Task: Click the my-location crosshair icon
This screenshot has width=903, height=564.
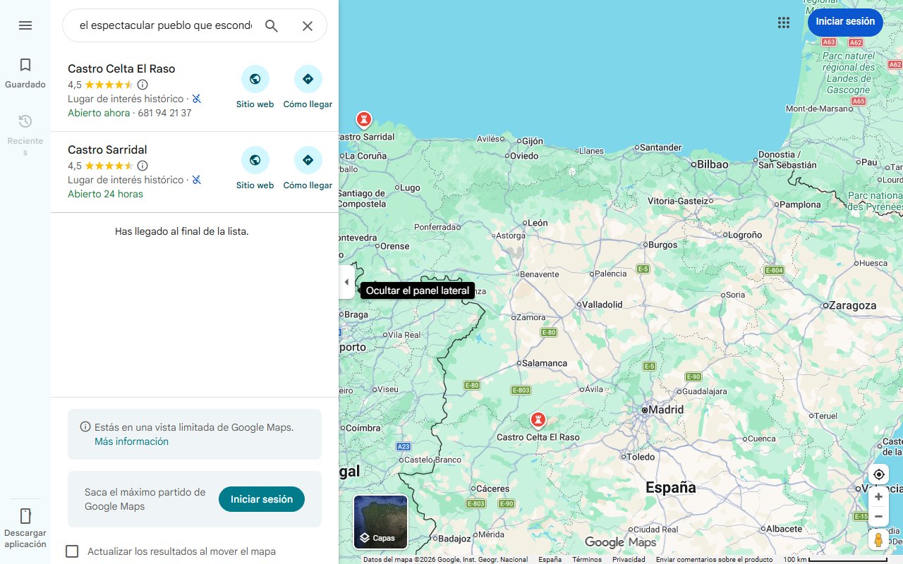Action: click(878, 474)
